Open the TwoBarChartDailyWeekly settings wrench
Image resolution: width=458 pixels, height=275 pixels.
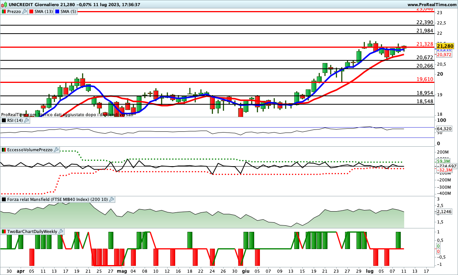61,231
